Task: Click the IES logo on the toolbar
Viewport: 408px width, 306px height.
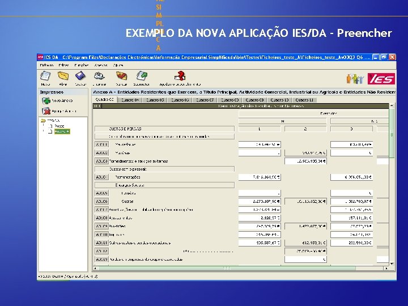Action: pyautogui.click(x=381, y=79)
